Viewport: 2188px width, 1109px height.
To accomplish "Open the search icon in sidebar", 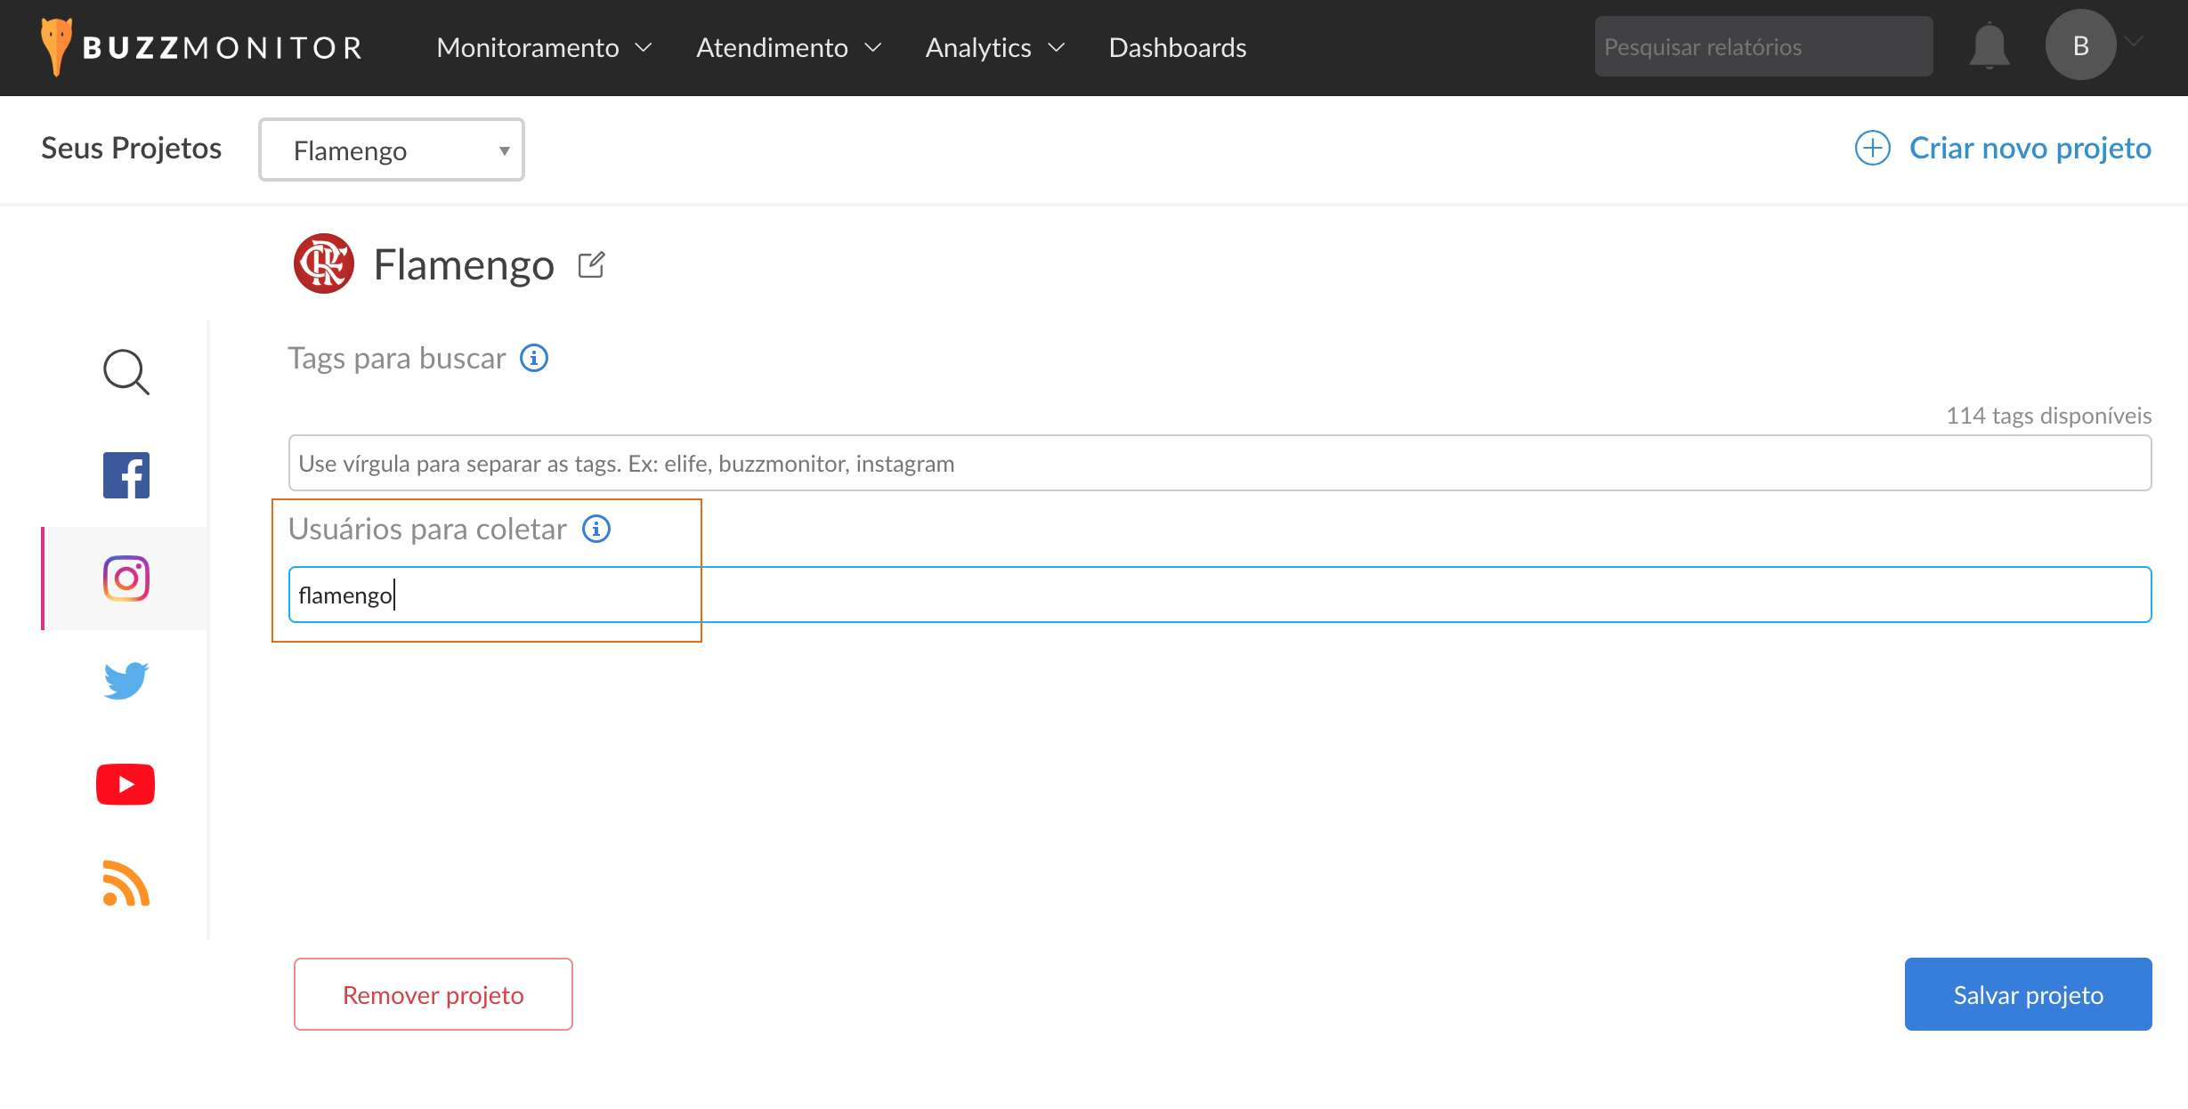I will (126, 372).
